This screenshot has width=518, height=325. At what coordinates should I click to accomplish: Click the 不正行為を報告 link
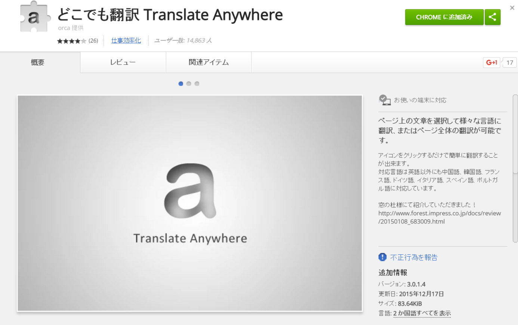[414, 257]
